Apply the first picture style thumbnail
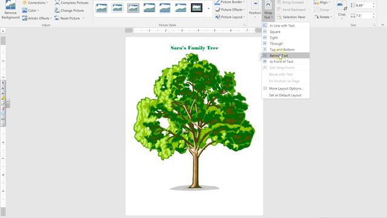 click(x=102, y=8)
